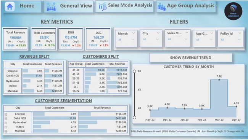Collapse Policy Id slicer header chevron
The image size is (248, 140).
(x=240, y=33)
